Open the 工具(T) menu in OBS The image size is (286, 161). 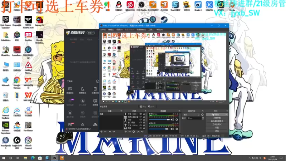tap(151, 30)
